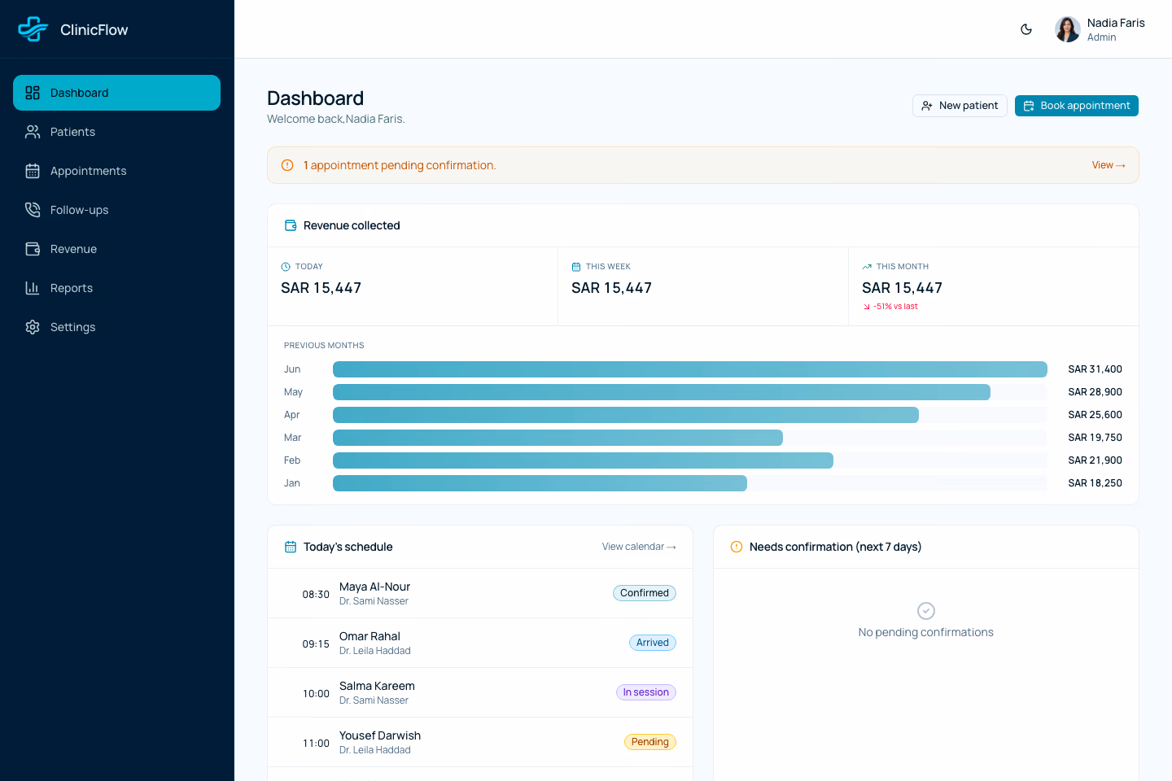This screenshot has width=1172, height=781.
Task: Click the clock icon beside TODAY
Action: (286, 267)
